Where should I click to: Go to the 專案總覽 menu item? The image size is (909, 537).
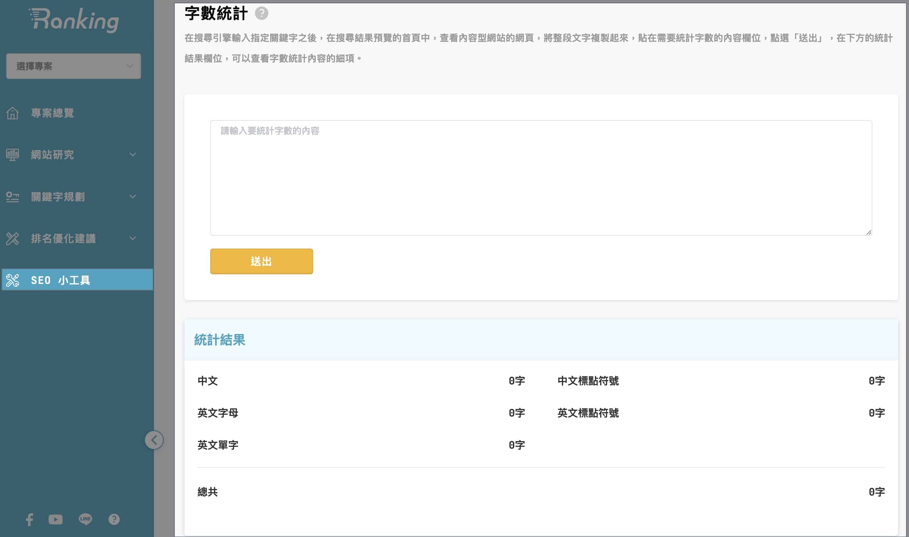click(x=52, y=113)
